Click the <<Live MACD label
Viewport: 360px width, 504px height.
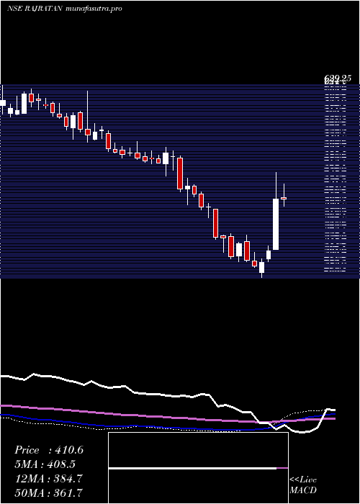click(303, 485)
